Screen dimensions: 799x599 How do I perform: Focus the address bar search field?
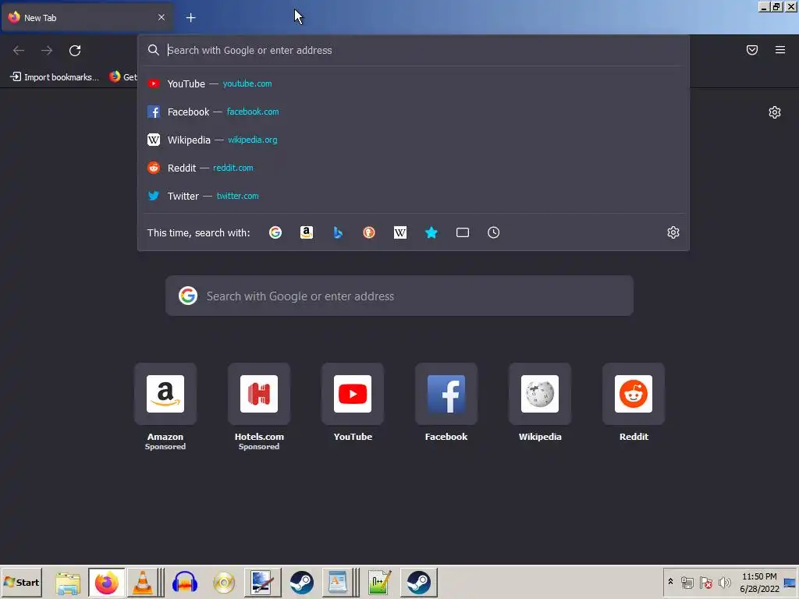coord(414,50)
